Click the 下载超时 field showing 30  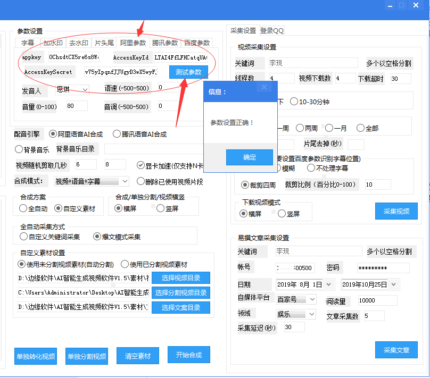(x=401, y=79)
